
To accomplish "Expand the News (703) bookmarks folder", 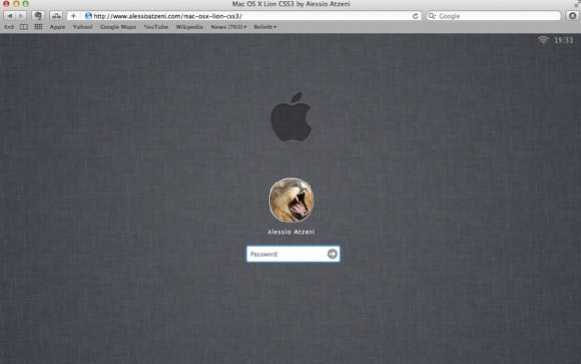I will (x=228, y=27).
